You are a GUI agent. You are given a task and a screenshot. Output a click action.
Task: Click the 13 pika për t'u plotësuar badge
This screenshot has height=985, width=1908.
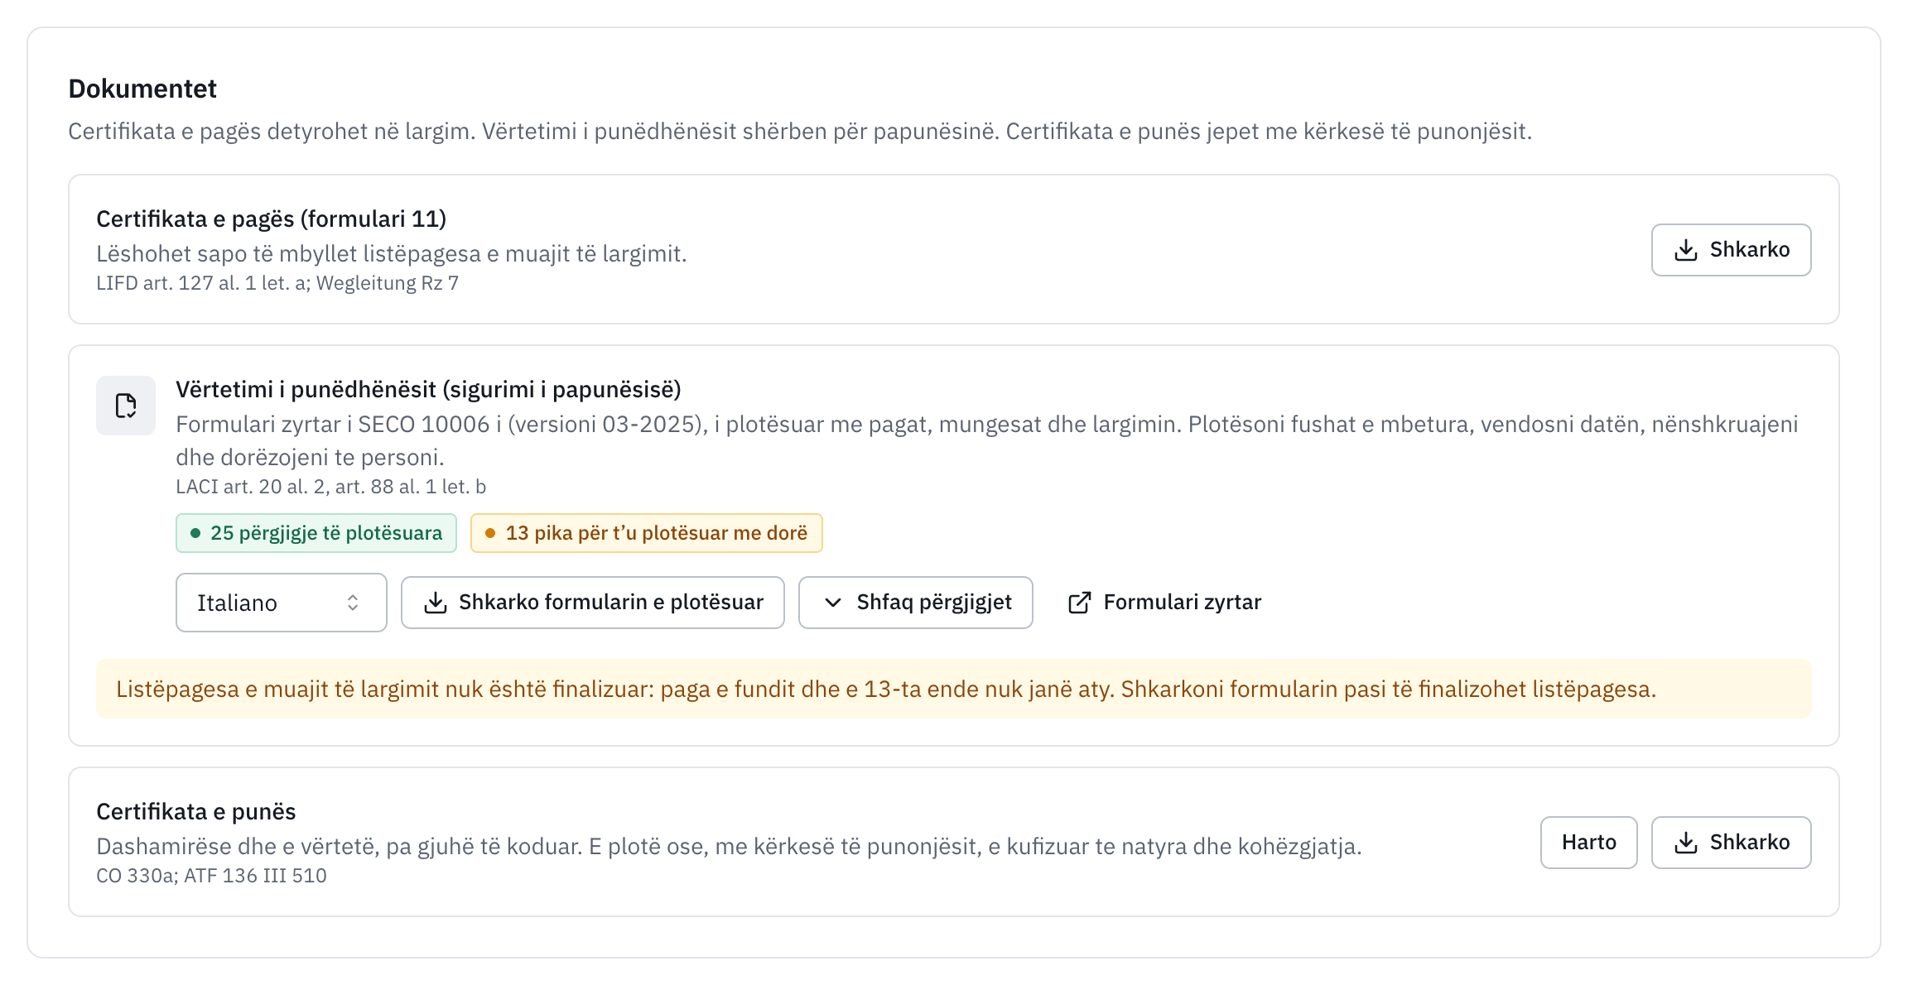(x=647, y=533)
